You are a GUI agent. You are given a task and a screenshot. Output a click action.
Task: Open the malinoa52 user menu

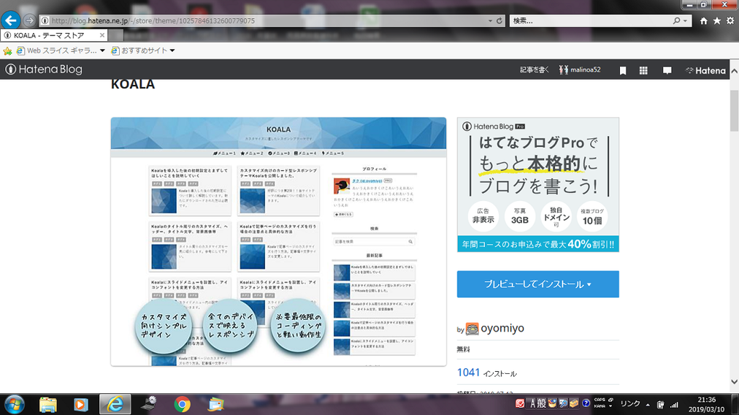click(580, 70)
